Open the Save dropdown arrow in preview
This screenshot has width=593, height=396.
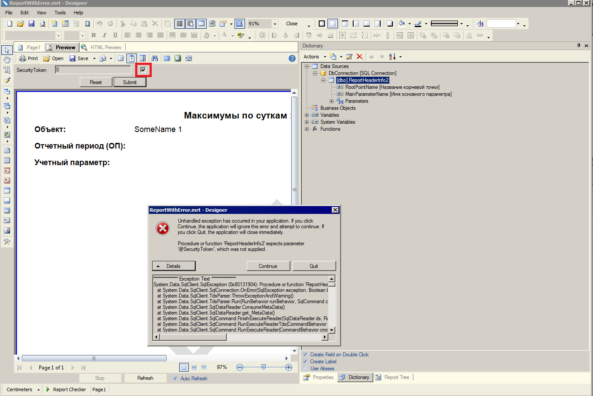(x=94, y=58)
